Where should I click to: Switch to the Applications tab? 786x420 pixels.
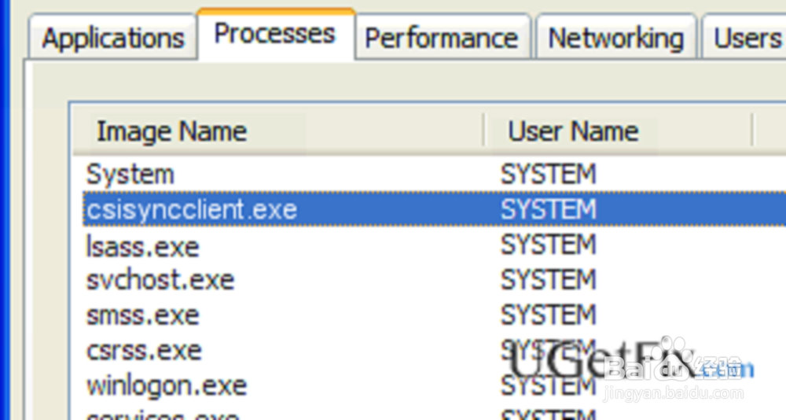coord(113,38)
